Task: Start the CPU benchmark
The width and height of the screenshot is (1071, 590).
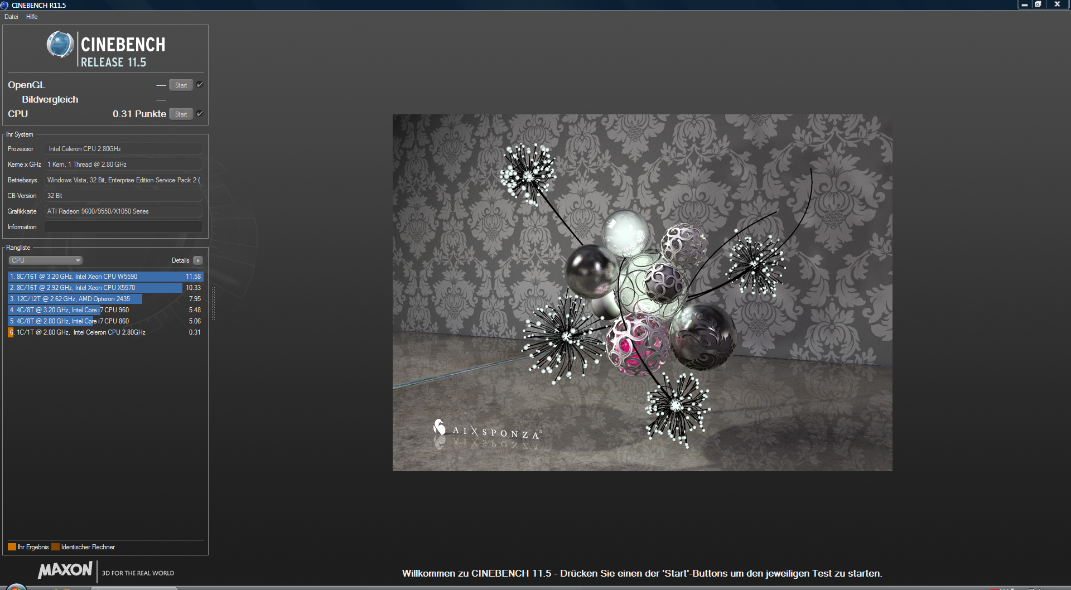Action: click(181, 114)
